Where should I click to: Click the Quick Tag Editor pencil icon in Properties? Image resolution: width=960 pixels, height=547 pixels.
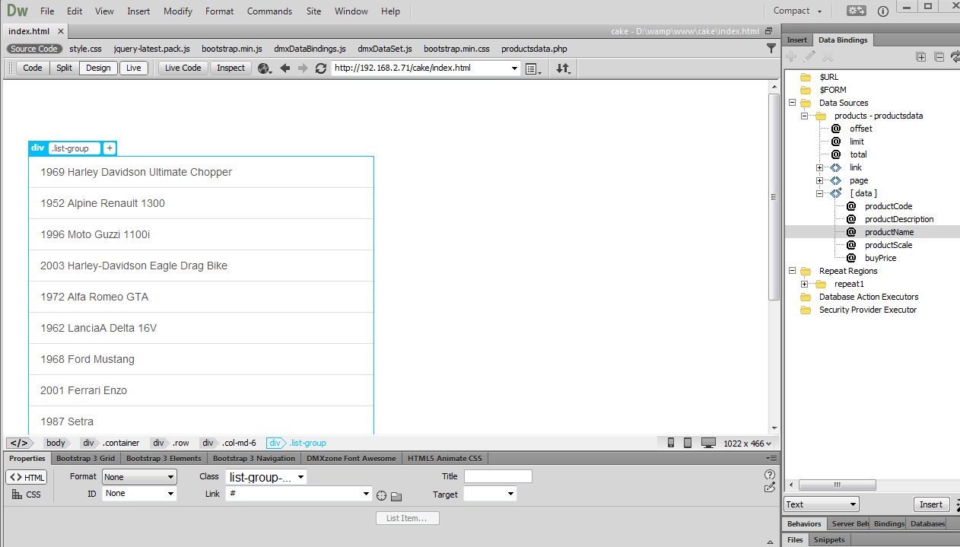pos(770,487)
